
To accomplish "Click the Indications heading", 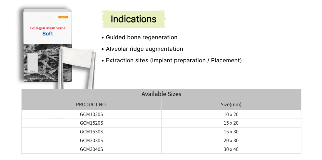I will tap(134, 19).
